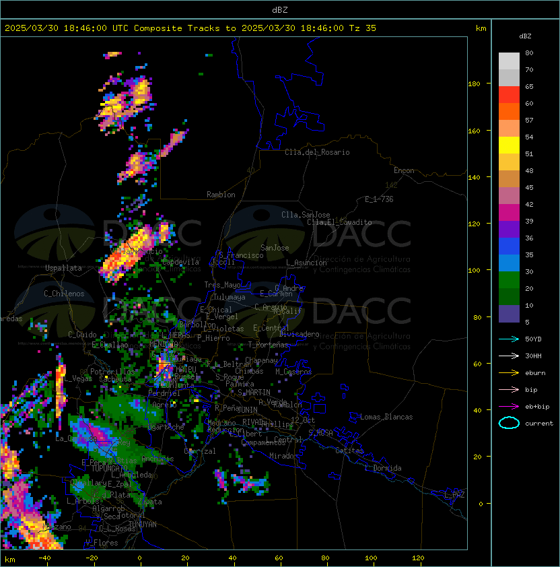Click the 'Lomas_Blancas' map label
Image resolution: width=560 pixels, height=567 pixels.
pos(386,417)
